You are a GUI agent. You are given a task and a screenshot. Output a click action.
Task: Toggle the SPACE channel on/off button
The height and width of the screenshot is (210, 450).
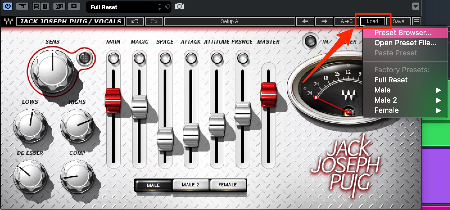coord(165,58)
